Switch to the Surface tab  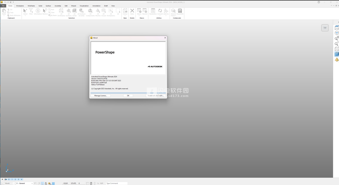(48, 6)
